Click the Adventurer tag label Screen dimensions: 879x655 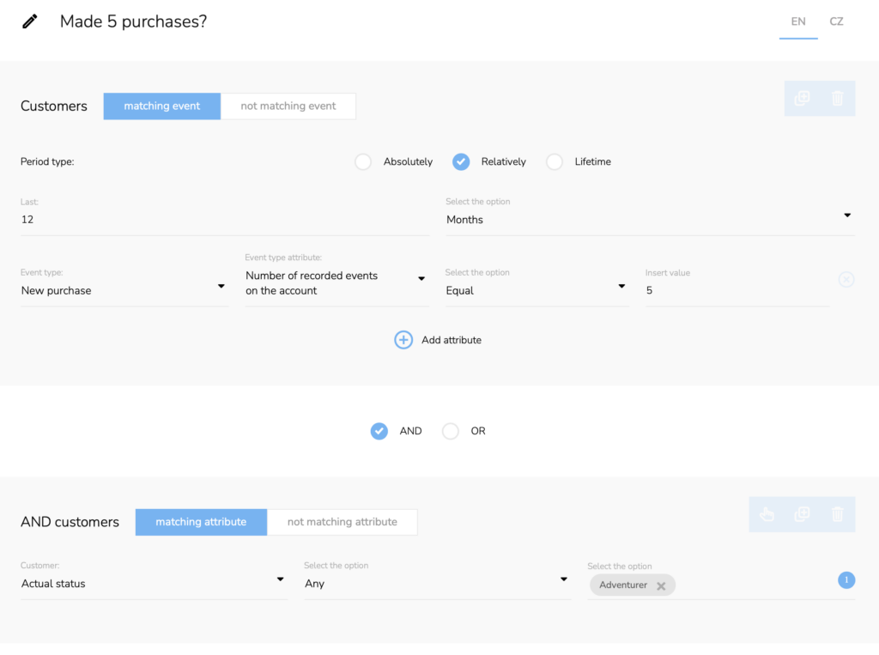pos(623,585)
